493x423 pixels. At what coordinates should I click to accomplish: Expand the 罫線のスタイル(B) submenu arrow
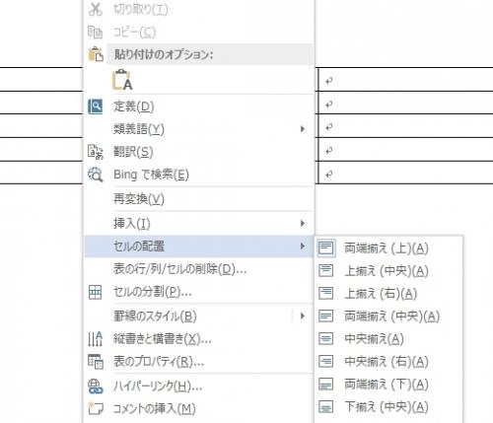[x=303, y=317]
